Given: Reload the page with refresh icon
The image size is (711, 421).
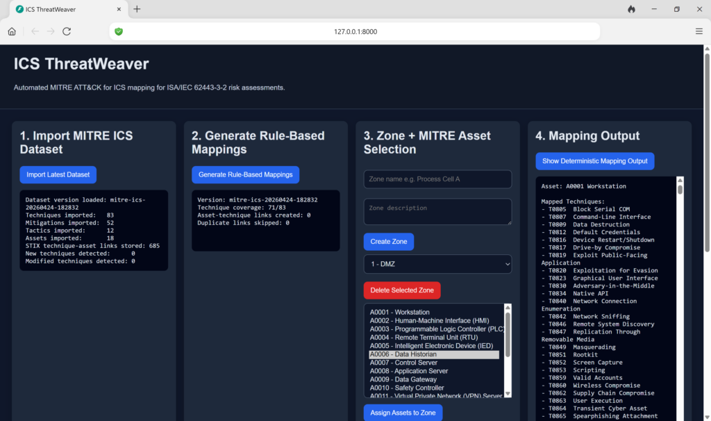Looking at the screenshot, I should point(67,31).
